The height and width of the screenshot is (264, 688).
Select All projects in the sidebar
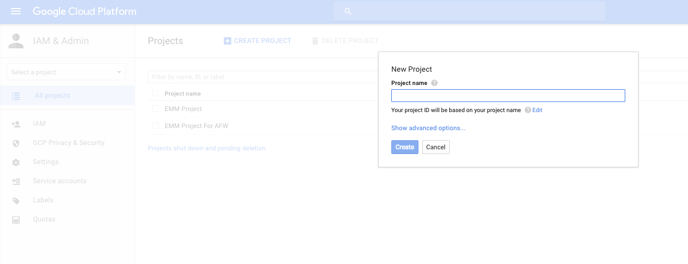point(52,96)
